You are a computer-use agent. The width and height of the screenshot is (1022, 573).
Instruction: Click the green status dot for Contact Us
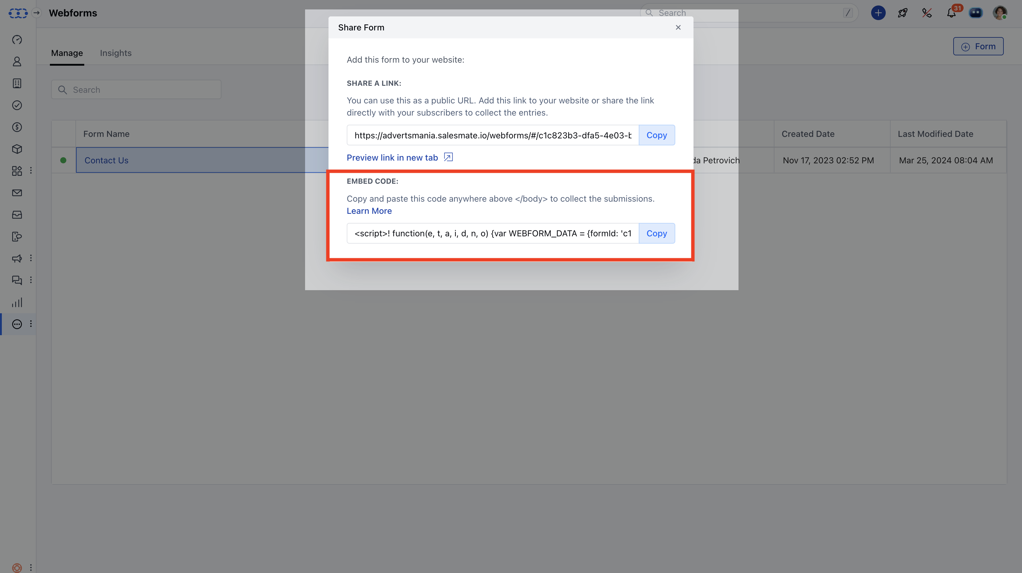(x=63, y=160)
